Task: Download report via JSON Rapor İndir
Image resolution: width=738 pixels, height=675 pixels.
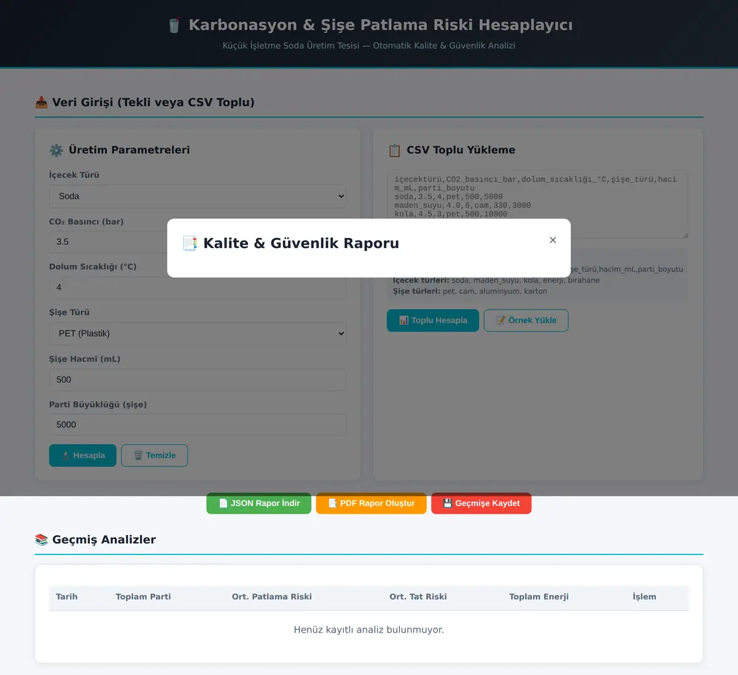Action: click(259, 503)
